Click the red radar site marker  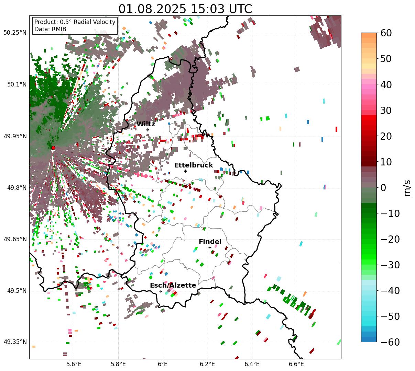53,148
